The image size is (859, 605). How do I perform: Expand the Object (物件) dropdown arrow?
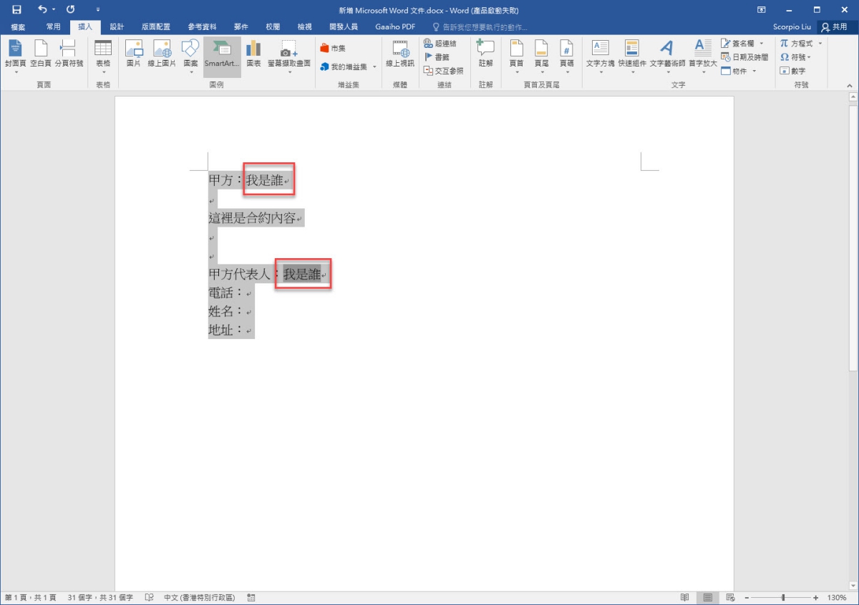pos(754,71)
